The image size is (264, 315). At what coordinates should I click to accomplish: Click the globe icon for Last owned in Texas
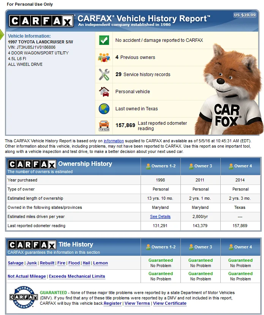tap(104, 109)
